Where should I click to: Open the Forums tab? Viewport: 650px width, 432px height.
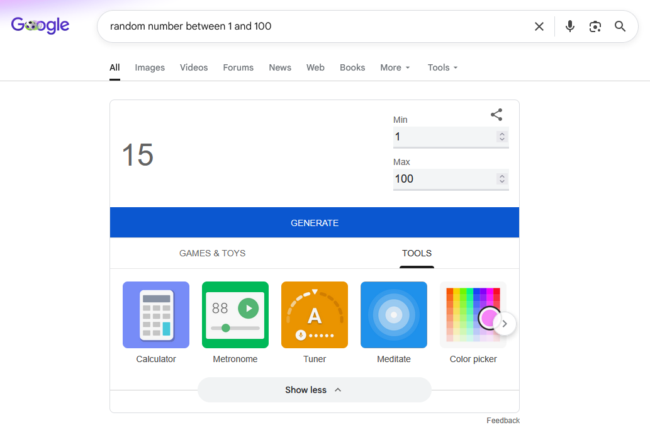238,67
